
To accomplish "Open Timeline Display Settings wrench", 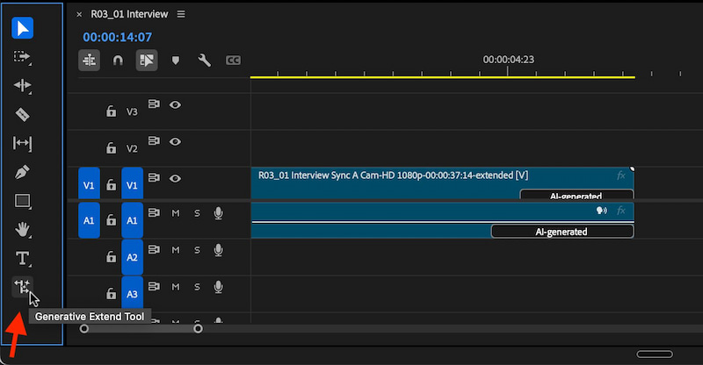I will click(204, 60).
